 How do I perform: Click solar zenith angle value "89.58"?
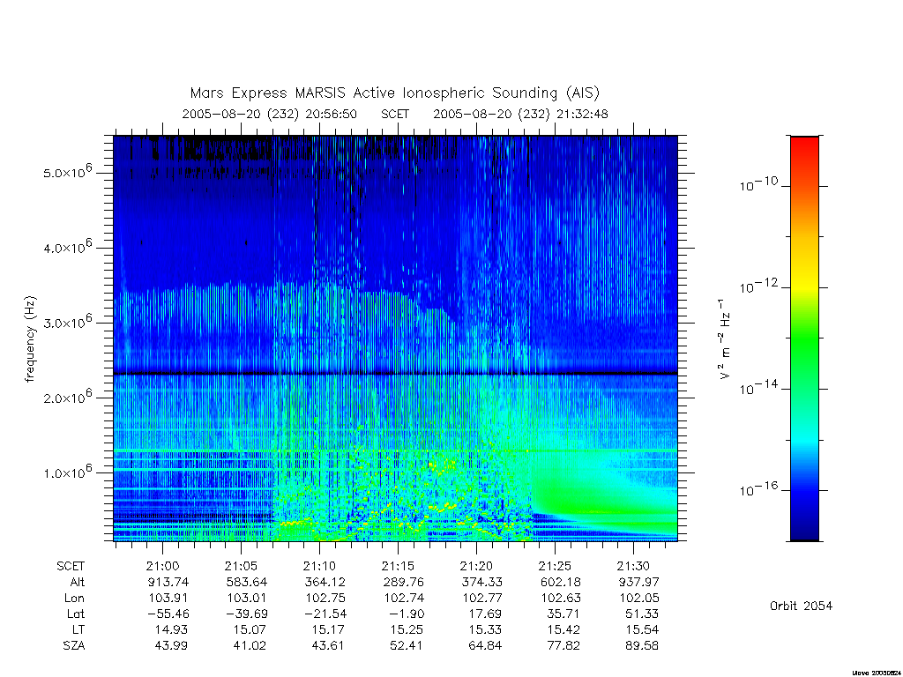[x=642, y=646]
